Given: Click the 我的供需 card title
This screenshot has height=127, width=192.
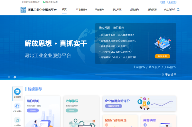Looking at the screenshot, I should pyautogui.click(x=149, y=120).
